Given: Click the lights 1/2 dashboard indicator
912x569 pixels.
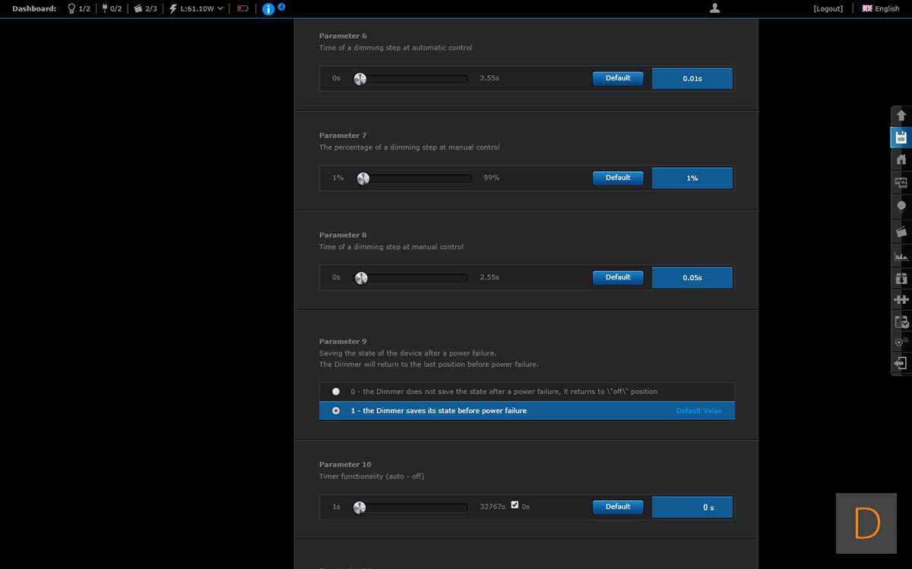Looking at the screenshot, I should [79, 9].
